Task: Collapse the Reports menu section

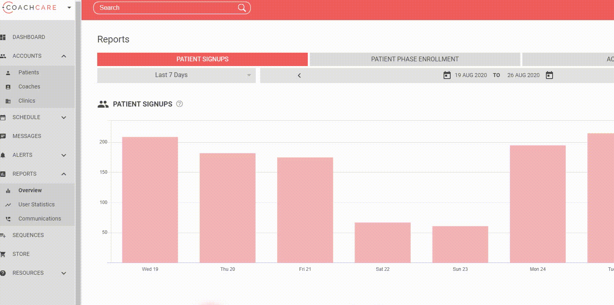Action: [64, 174]
